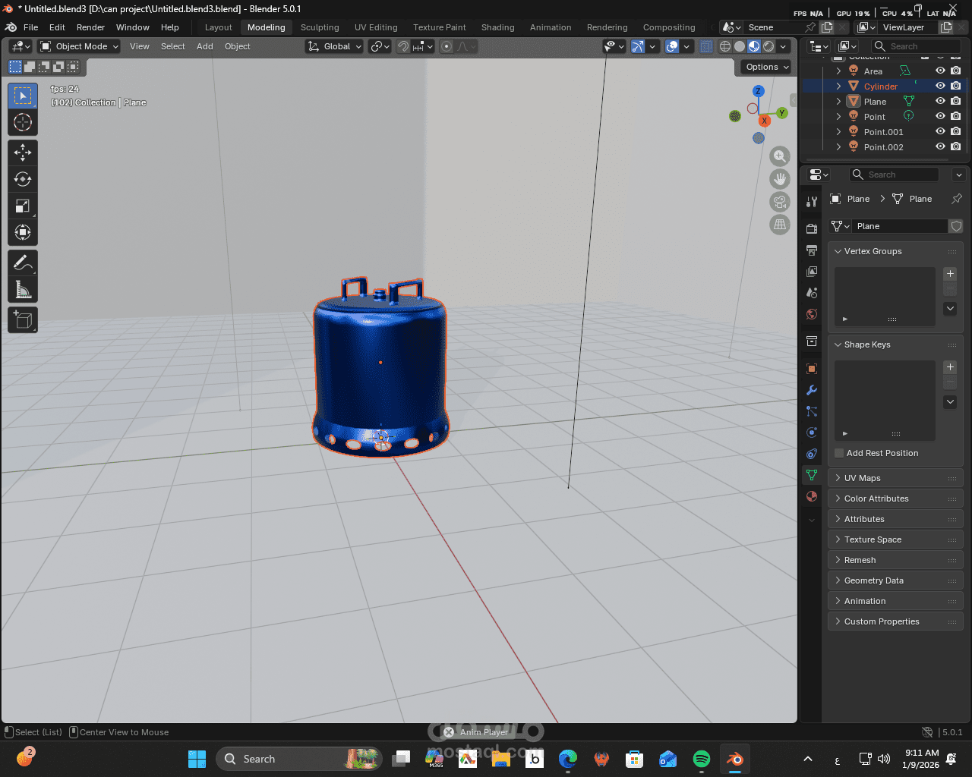
Task: Click the viewport zoom magnifier icon
Action: click(780, 156)
